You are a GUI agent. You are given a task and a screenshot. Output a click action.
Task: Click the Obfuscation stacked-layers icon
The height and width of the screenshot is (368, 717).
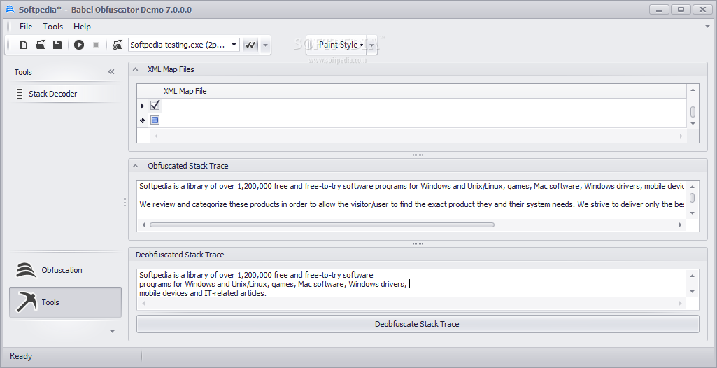pos(26,270)
